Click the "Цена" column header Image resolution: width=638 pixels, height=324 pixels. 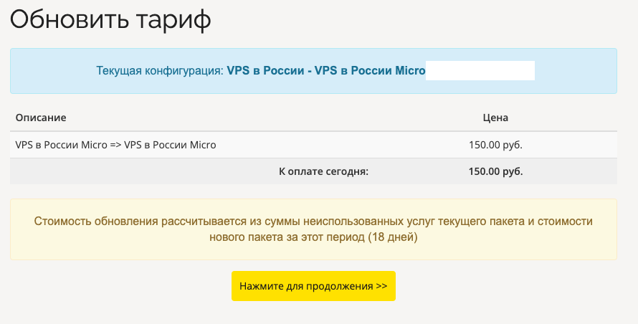(x=495, y=118)
